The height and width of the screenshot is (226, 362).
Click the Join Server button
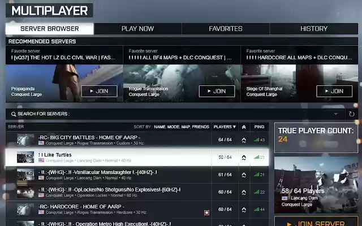click(x=316, y=221)
